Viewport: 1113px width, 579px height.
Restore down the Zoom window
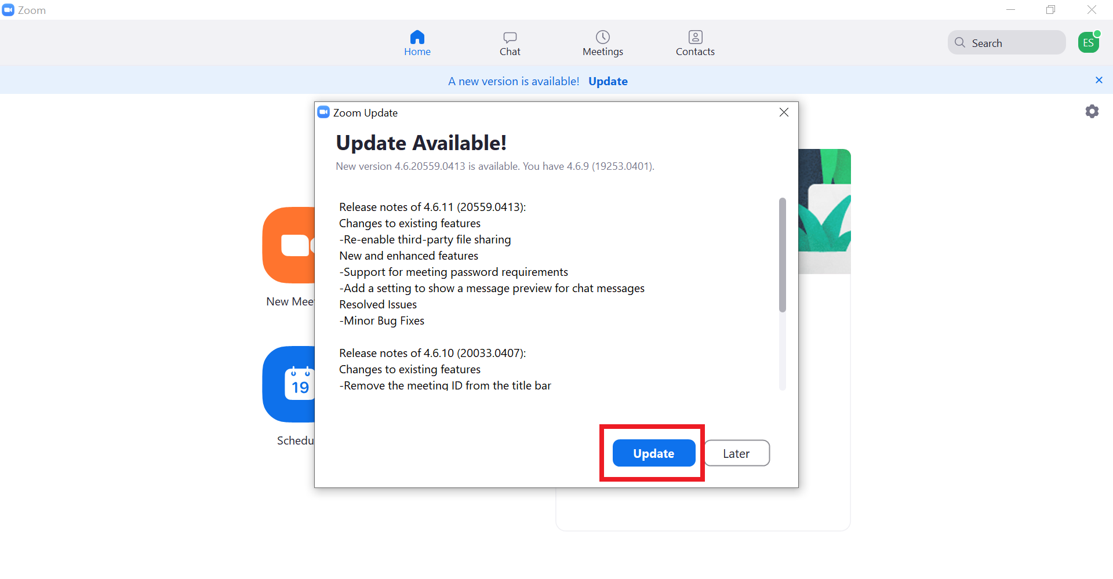[x=1050, y=10]
